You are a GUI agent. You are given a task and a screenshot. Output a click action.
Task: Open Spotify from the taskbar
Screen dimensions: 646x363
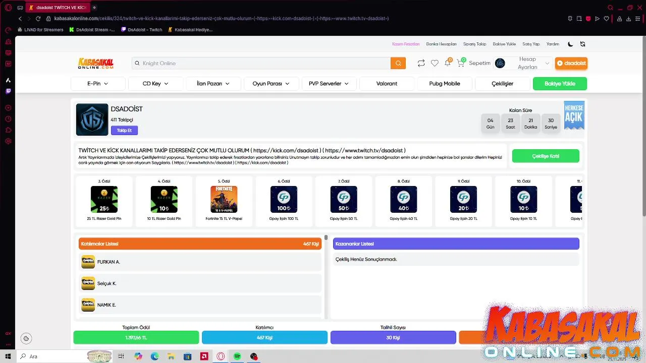tap(237, 356)
